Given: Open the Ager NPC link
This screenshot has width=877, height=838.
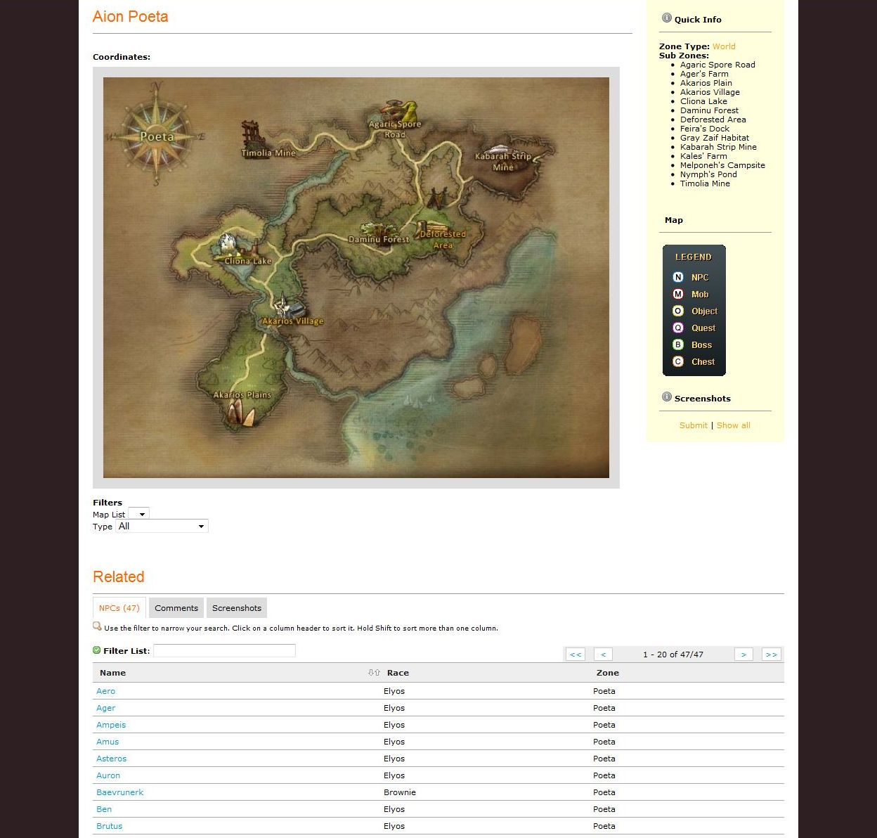Looking at the screenshot, I should coord(105,708).
